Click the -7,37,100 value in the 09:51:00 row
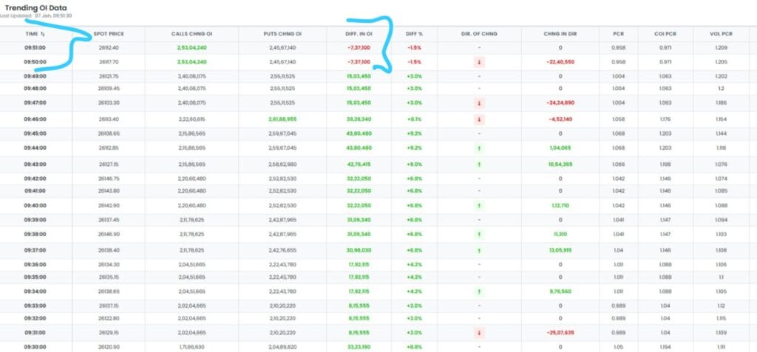This screenshot has height=352, width=757. [359, 47]
